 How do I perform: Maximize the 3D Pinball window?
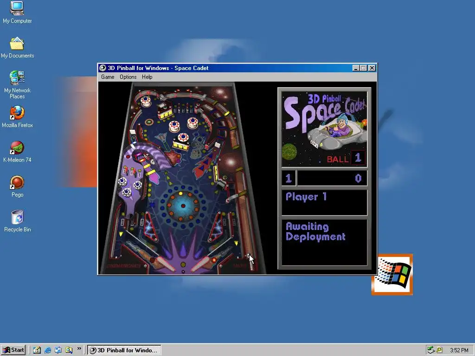click(x=364, y=68)
